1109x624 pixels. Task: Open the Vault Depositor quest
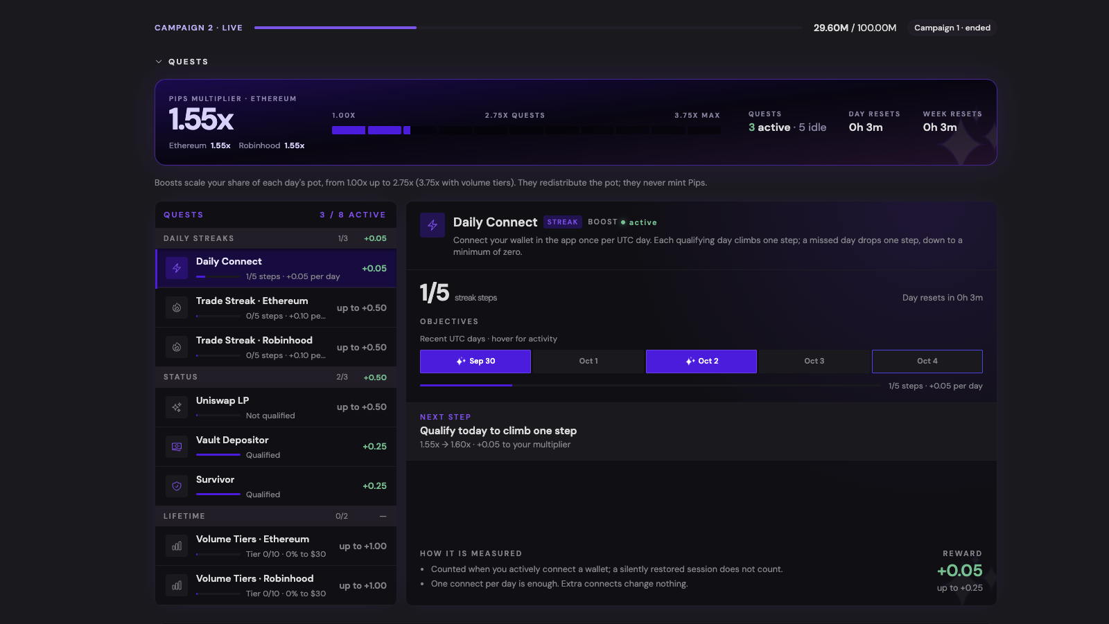tap(276, 447)
